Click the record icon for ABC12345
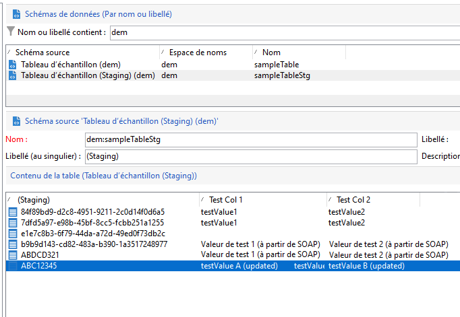 click(x=13, y=266)
